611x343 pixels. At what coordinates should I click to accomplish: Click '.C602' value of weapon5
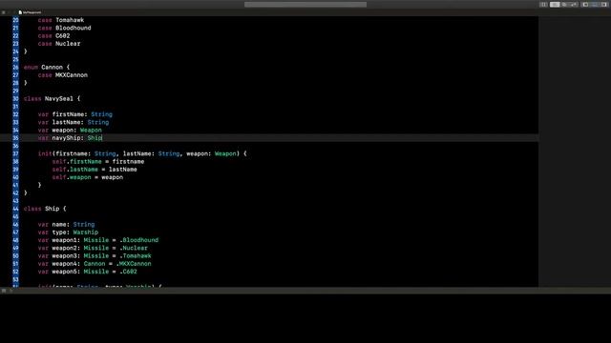point(128,272)
